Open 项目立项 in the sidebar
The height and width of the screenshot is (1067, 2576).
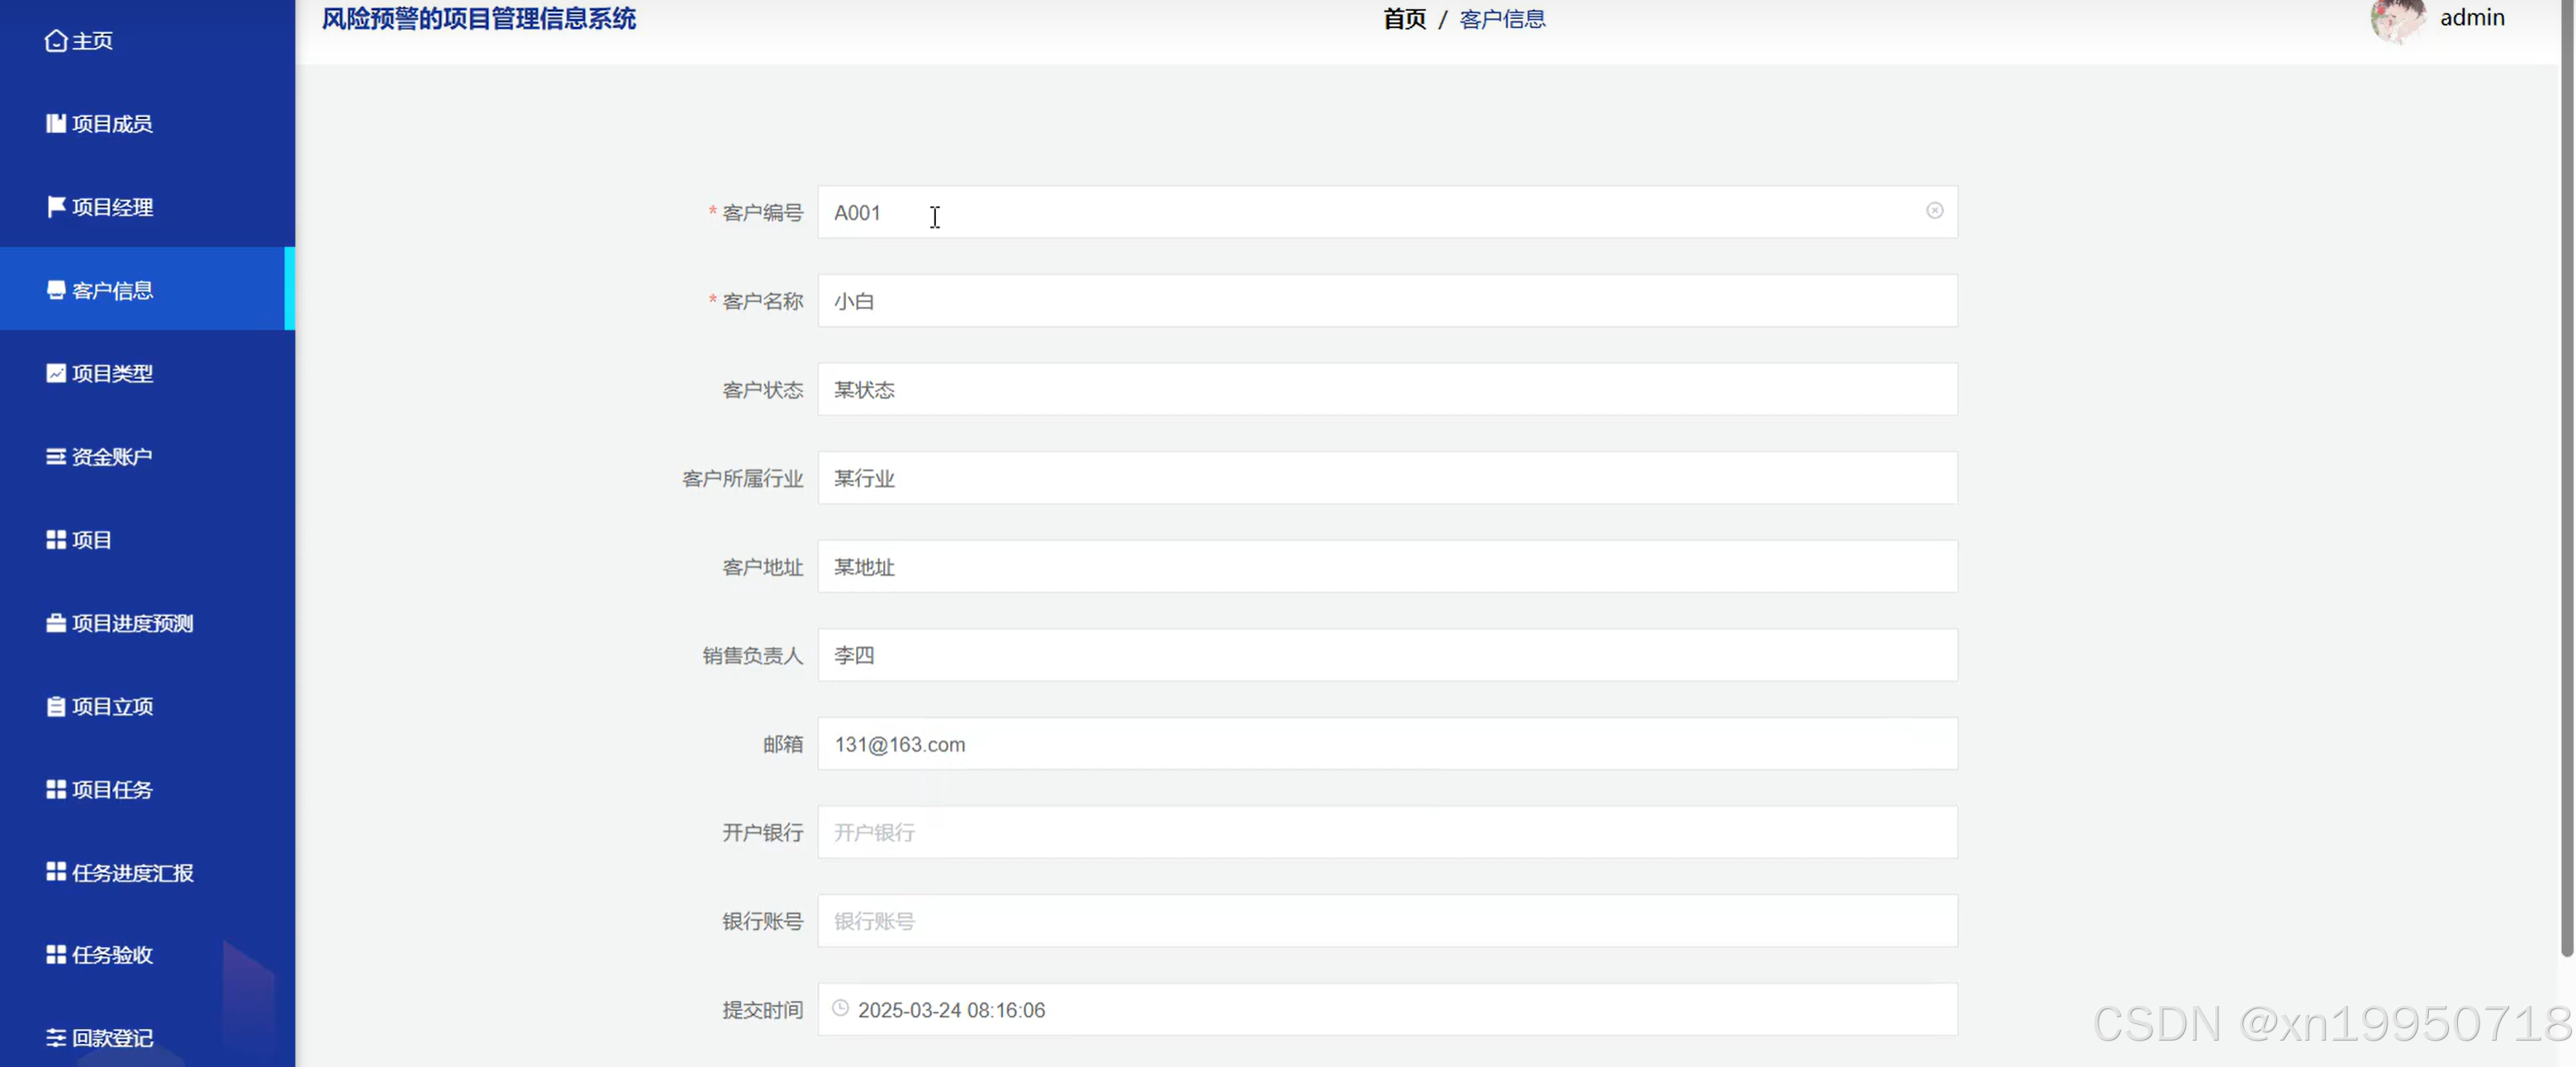(x=147, y=706)
